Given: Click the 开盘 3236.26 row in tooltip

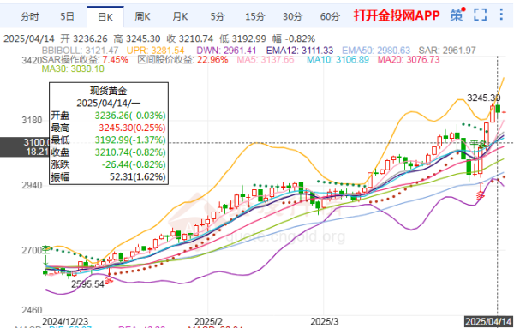Looking at the screenshot, I should click(x=109, y=116).
